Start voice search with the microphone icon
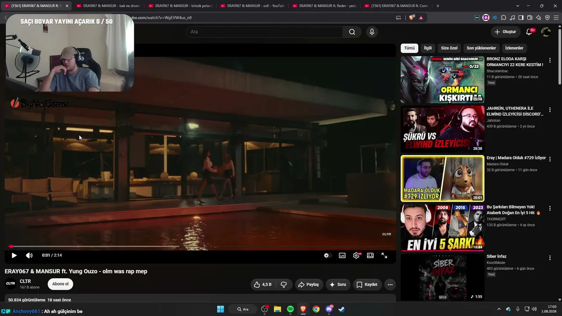The width and height of the screenshot is (562, 316). point(372,32)
